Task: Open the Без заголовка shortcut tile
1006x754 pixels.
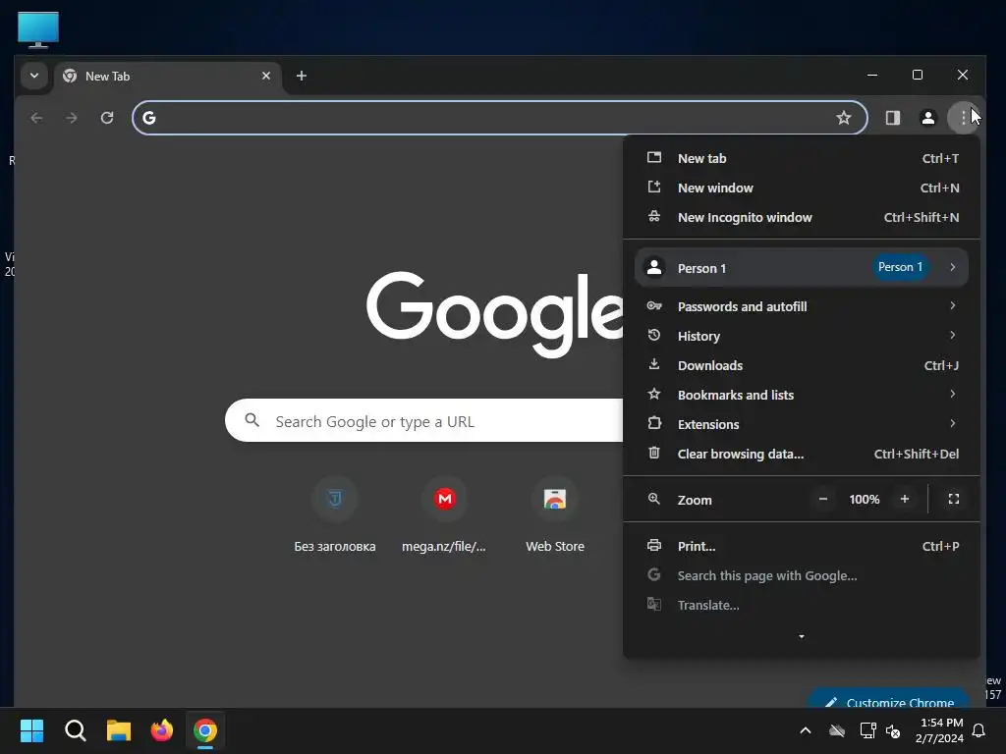Action: 334,514
